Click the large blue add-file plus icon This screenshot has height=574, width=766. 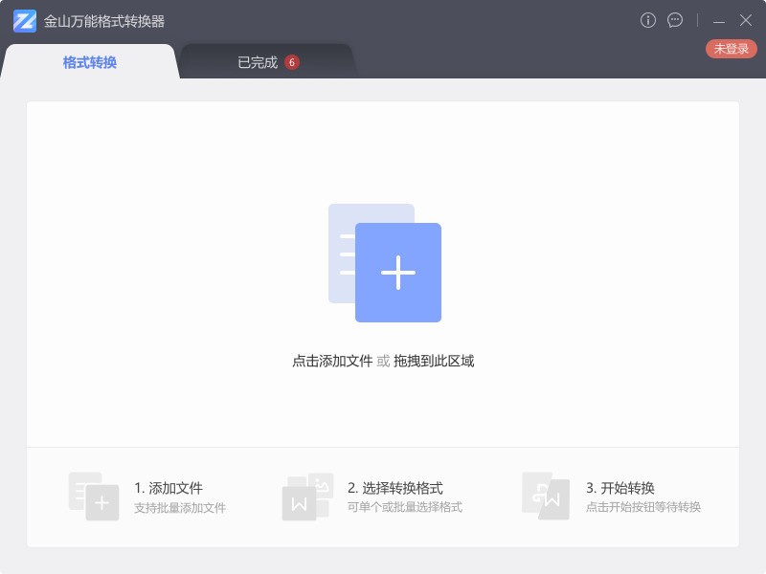click(x=385, y=262)
